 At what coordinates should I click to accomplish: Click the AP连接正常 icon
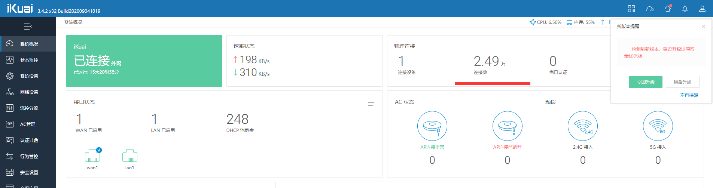pos(432,126)
